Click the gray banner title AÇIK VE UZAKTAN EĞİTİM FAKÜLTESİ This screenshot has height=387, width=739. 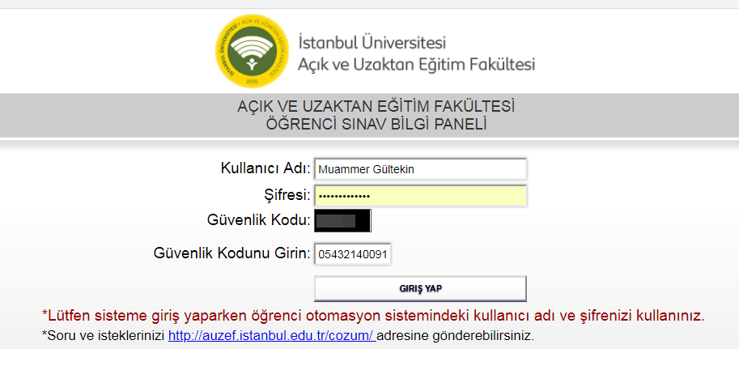pos(376,106)
